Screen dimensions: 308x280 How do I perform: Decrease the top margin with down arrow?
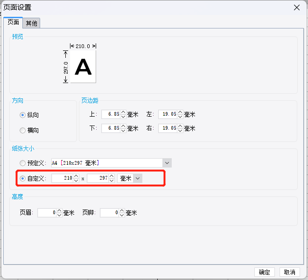tap(123, 117)
